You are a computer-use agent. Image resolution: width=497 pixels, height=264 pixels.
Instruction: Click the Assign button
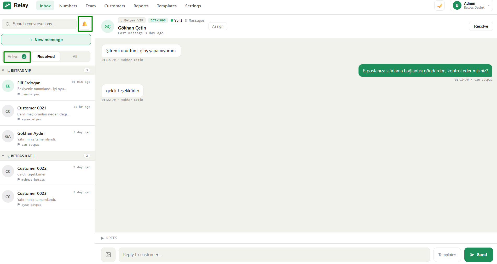tap(218, 26)
